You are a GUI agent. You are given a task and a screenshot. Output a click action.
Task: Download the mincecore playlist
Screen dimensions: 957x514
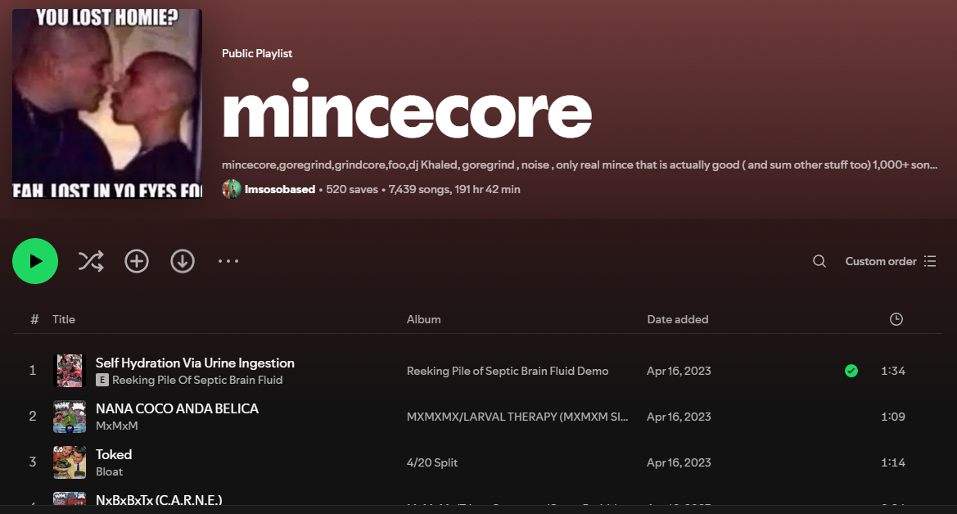183,261
